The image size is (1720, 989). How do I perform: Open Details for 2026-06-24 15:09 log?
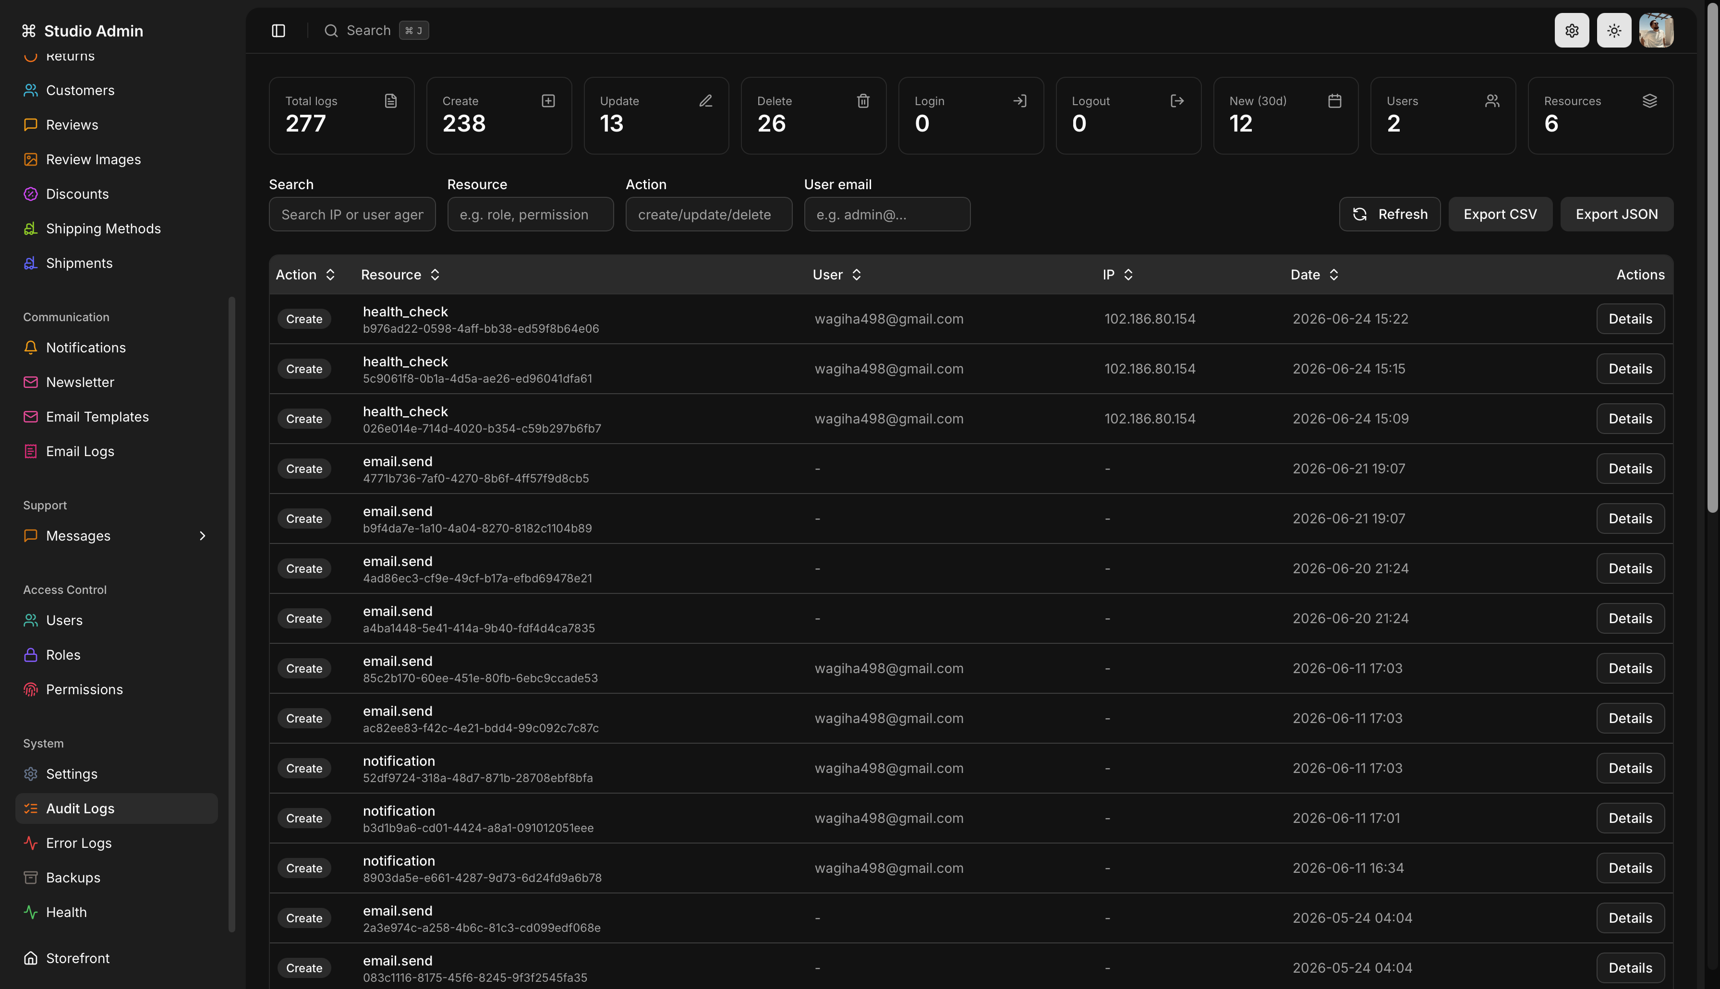(x=1630, y=419)
